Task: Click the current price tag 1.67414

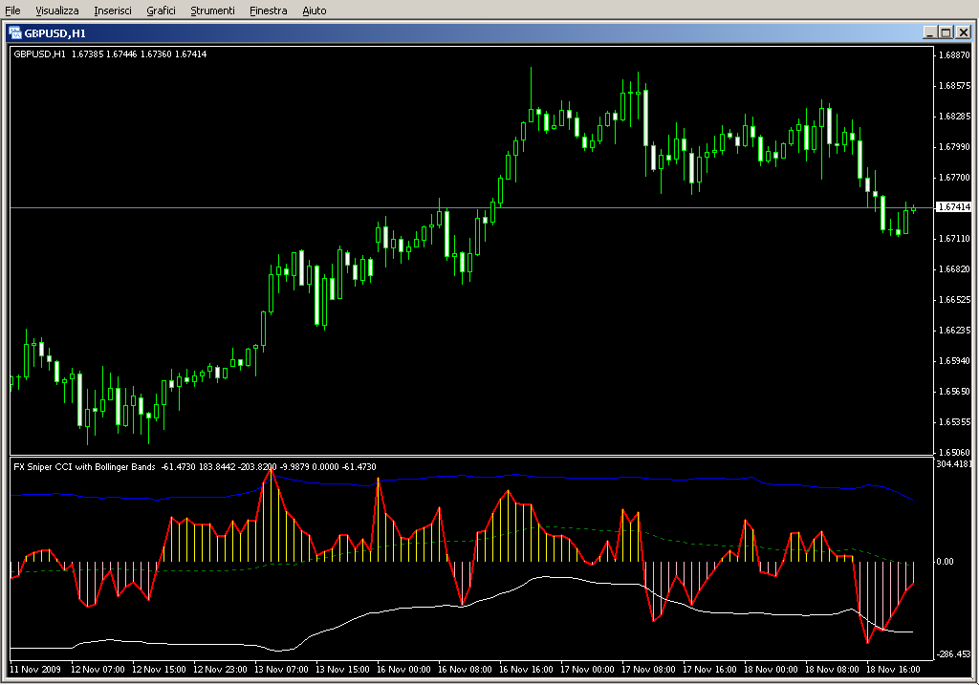Action: [954, 207]
